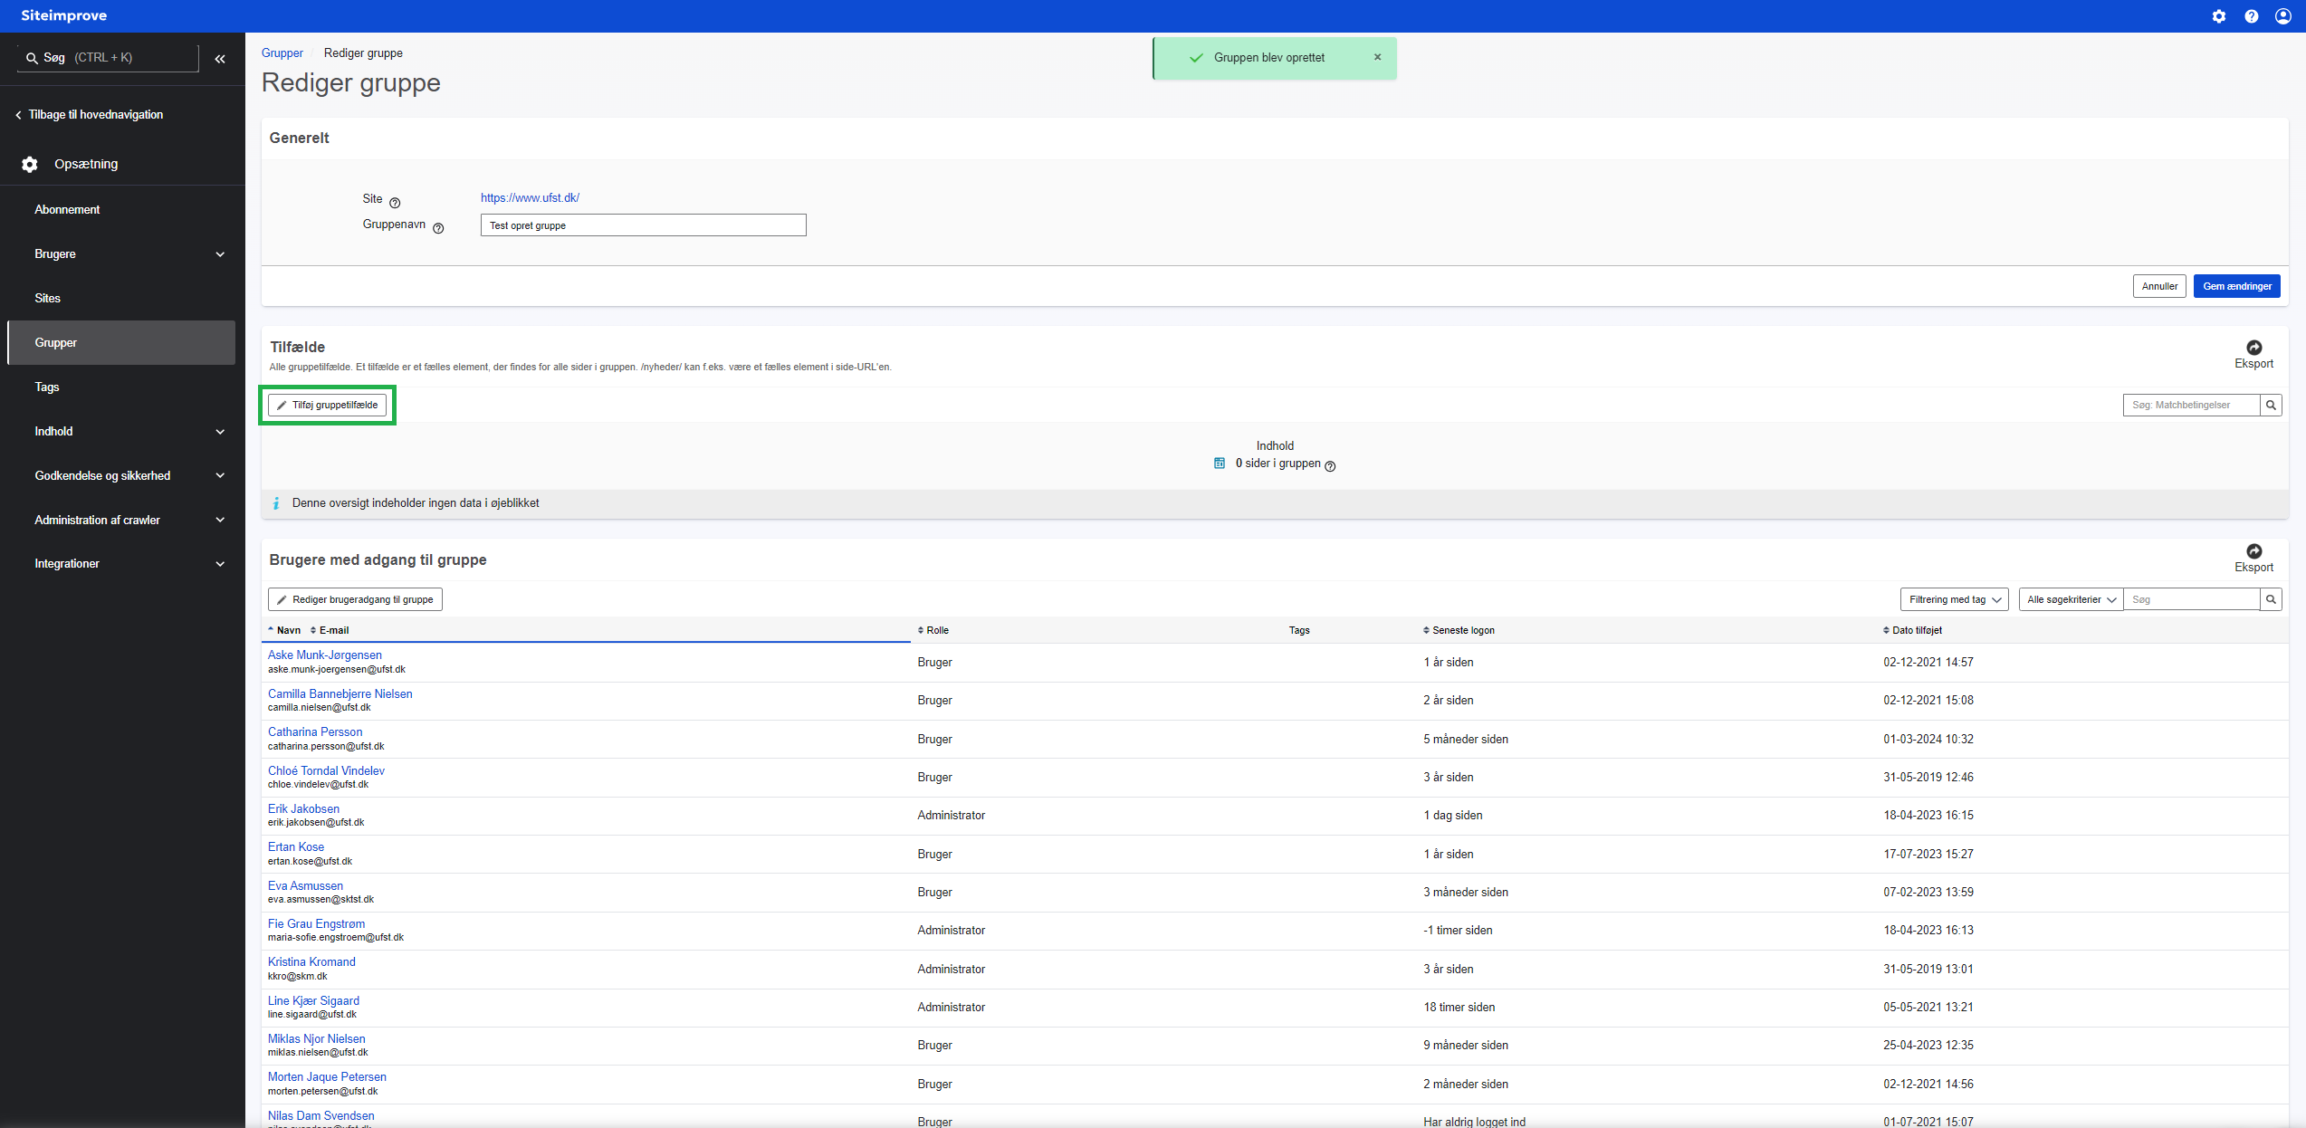This screenshot has height=1128, width=2306.
Task: Click Eksport icon in Tilfælde section
Action: (x=2253, y=348)
